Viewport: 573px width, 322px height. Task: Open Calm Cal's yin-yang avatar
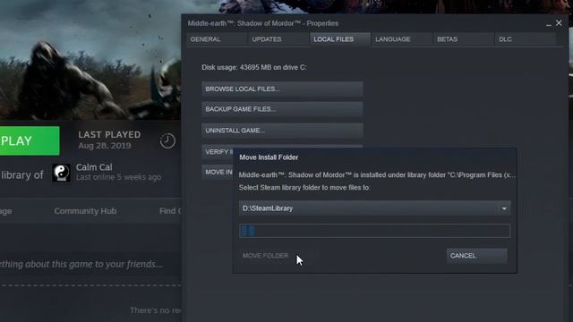[61, 173]
